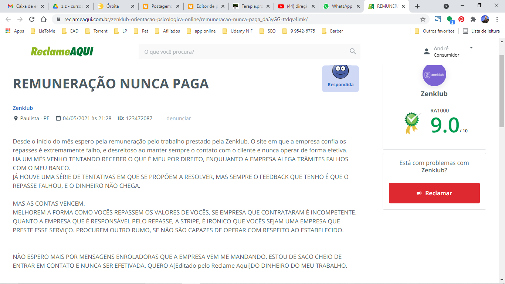Go forward to next page
The width and height of the screenshot is (505, 284).
[20, 19]
